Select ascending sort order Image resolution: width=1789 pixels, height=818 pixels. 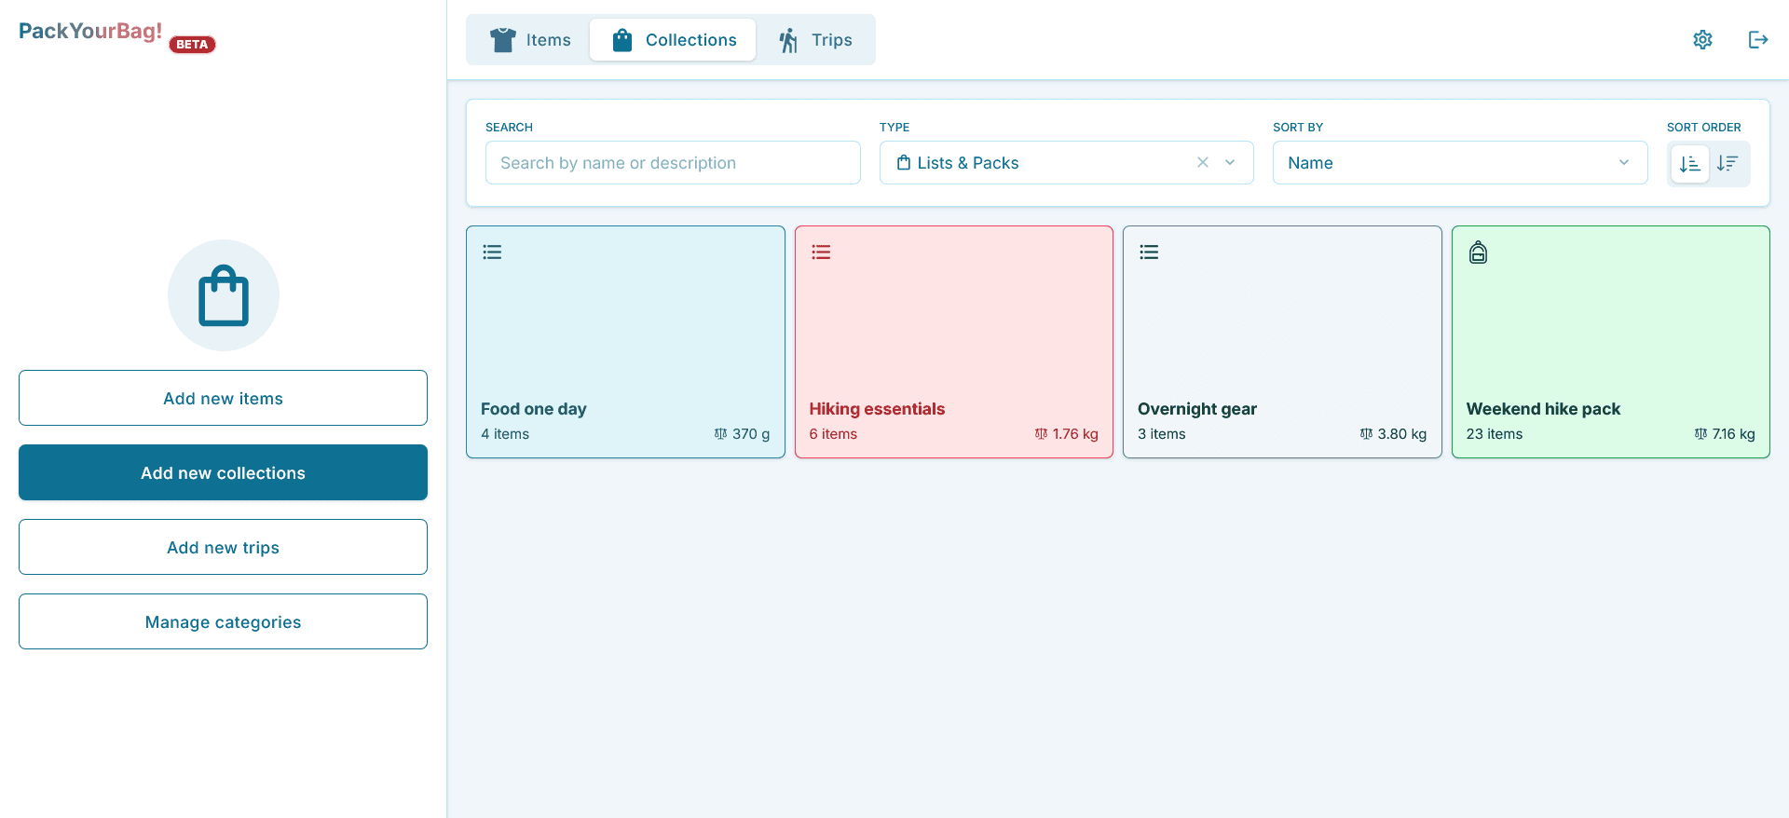pos(1689,164)
